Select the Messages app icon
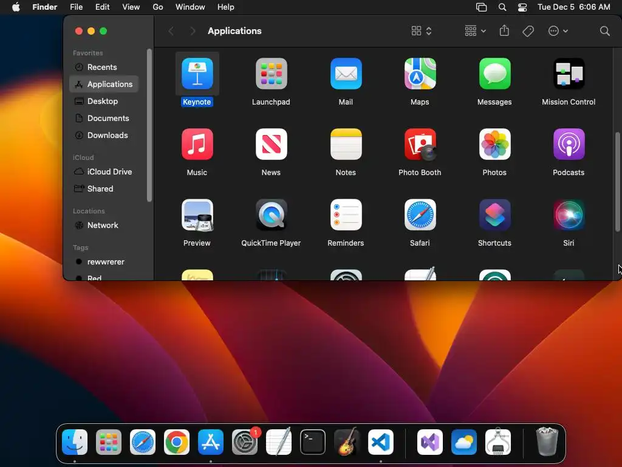Screen dimensions: 622x467 pos(494,74)
